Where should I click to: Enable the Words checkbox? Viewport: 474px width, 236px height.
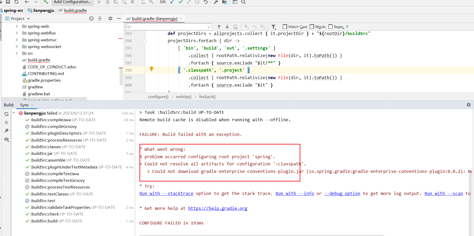312,27
